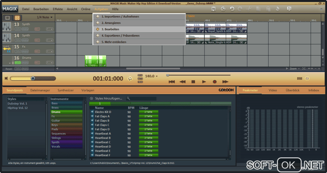Choose 1. Importieren / Aufnehmen

[x=139, y=16]
